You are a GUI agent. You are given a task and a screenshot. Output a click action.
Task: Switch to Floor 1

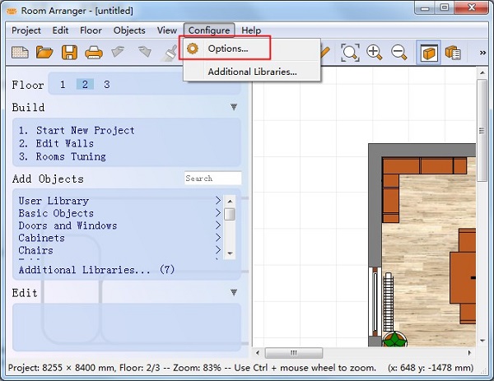[63, 85]
